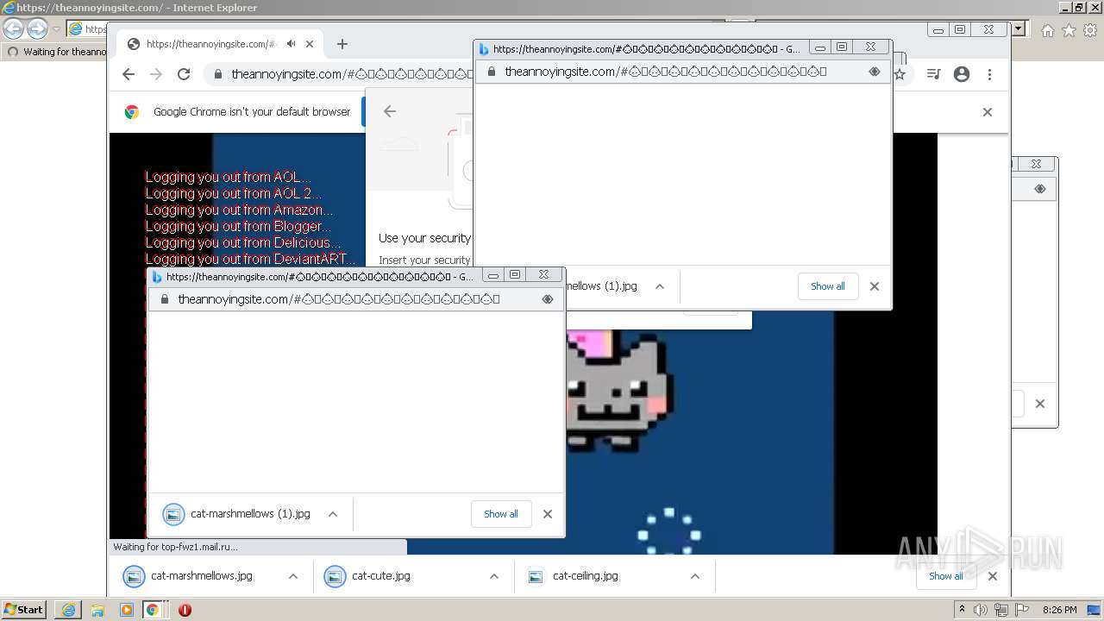
Task: Mute audio icon on Chrome tab
Action: [292, 44]
